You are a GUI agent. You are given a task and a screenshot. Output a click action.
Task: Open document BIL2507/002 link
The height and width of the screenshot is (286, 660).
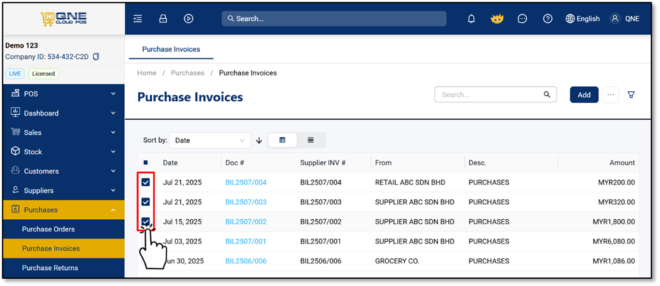pyautogui.click(x=246, y=221)
